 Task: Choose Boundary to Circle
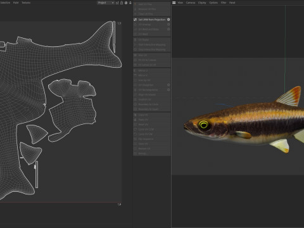point(152,104)
